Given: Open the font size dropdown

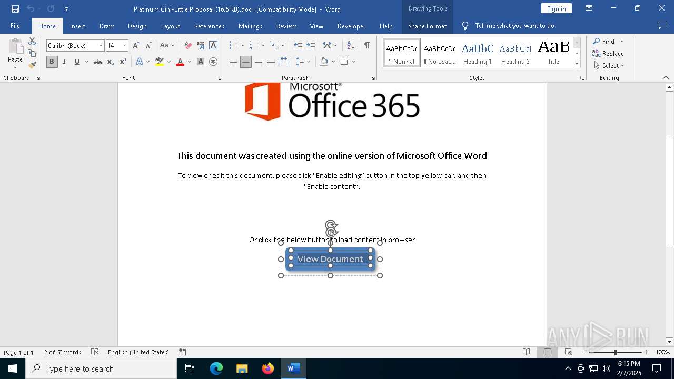Looking at the screenshot, I should tap(125, 46).
